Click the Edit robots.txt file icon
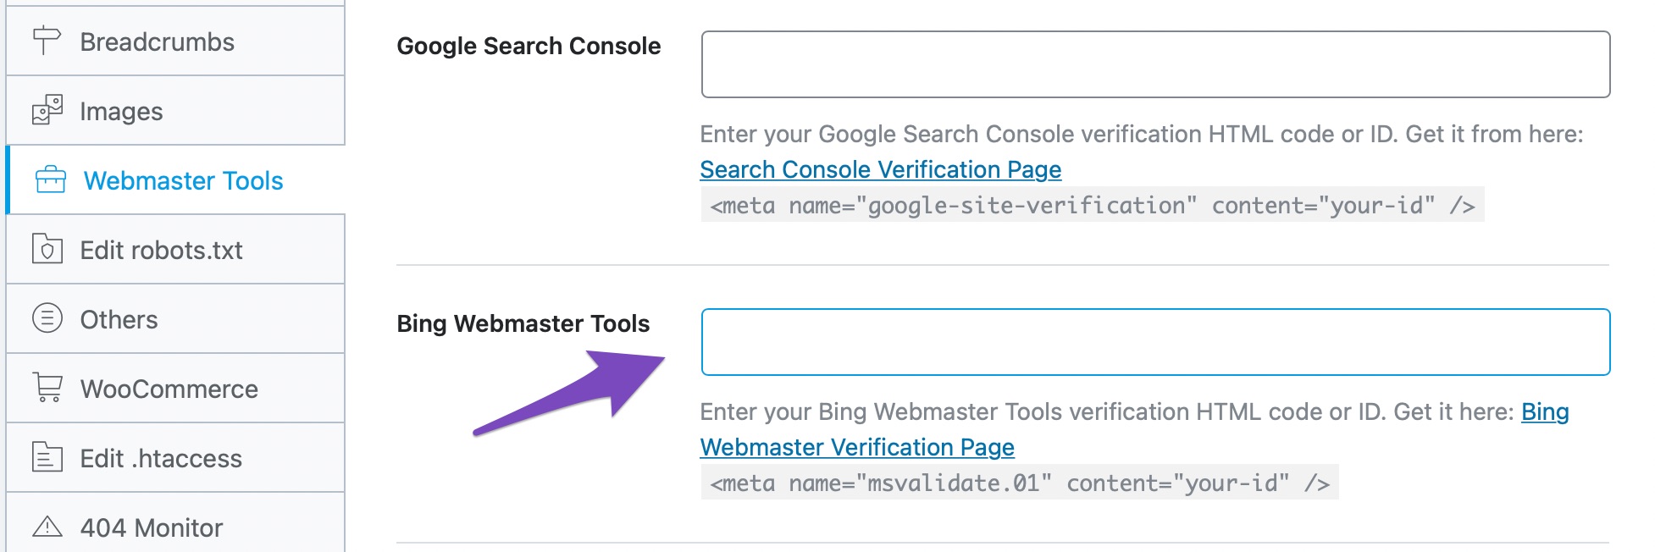 47,249
